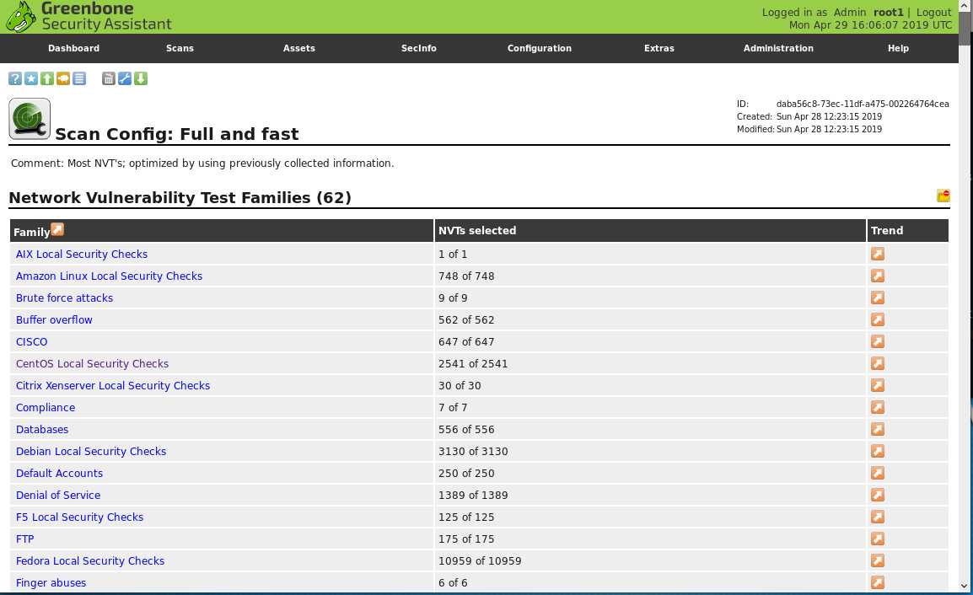Click the blue wrench Edit icon
This screenshot has width=973, height=595.
click(x=125, y=78)
